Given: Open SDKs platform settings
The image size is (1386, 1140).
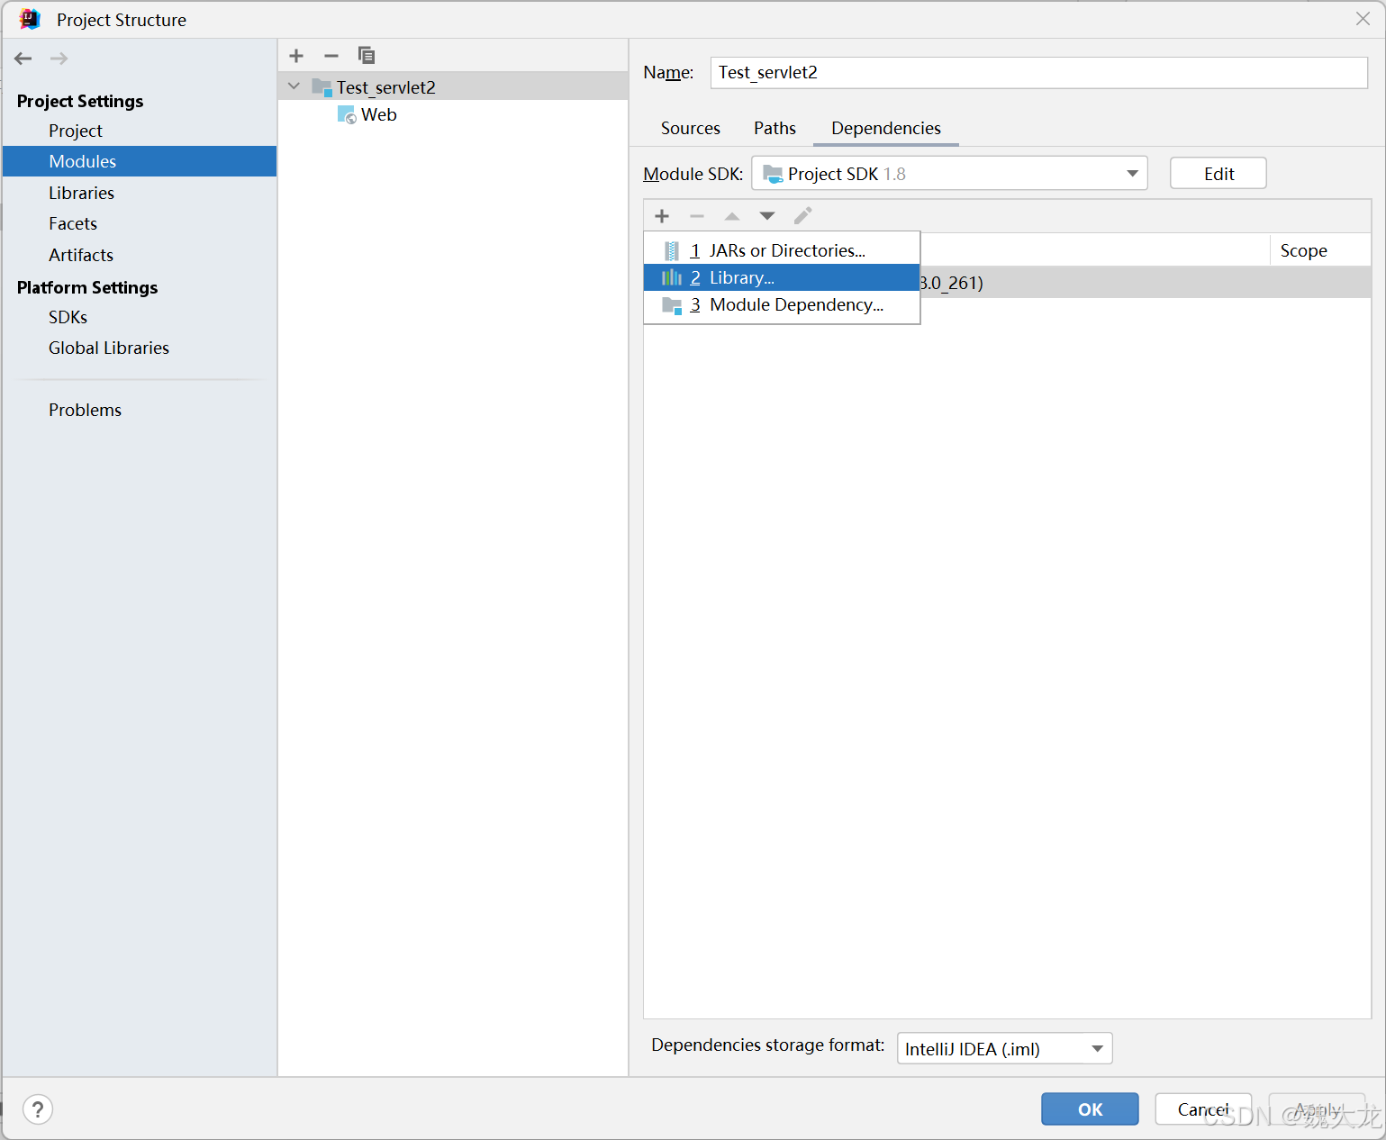Looking at the screenshot, I should point(68,317).
